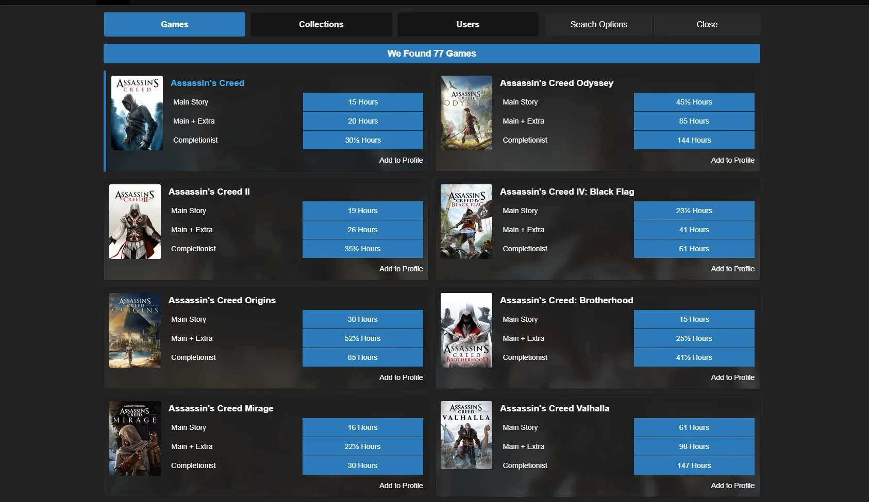Switch to the Collections tab
869x502 pixels.
coord(321,24)
